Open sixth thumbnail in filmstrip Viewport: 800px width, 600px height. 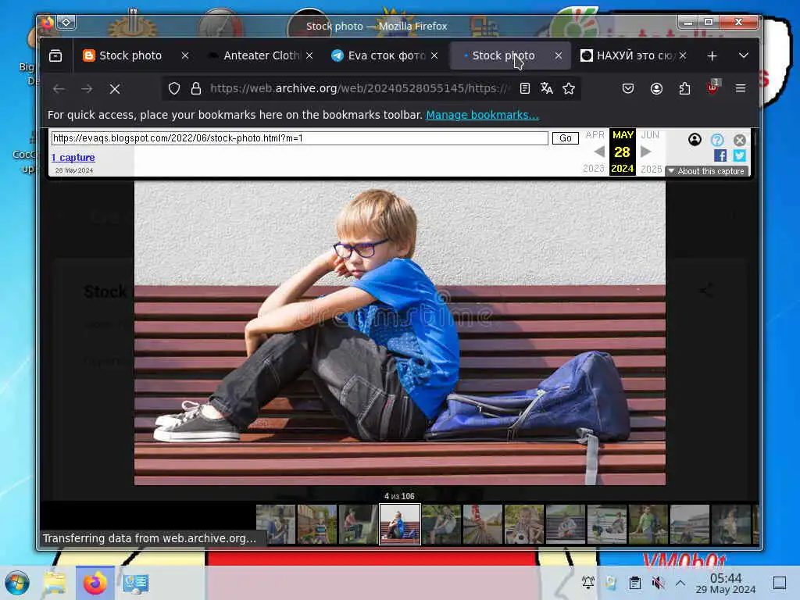click(483, 524)
